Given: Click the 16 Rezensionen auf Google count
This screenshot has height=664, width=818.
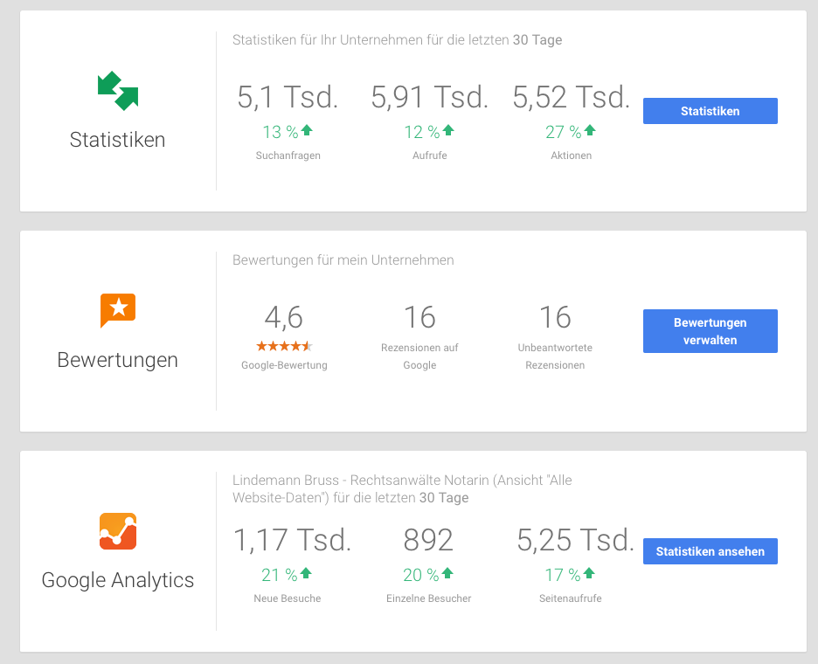Looking at the screenshot, I should click(419, 317).
